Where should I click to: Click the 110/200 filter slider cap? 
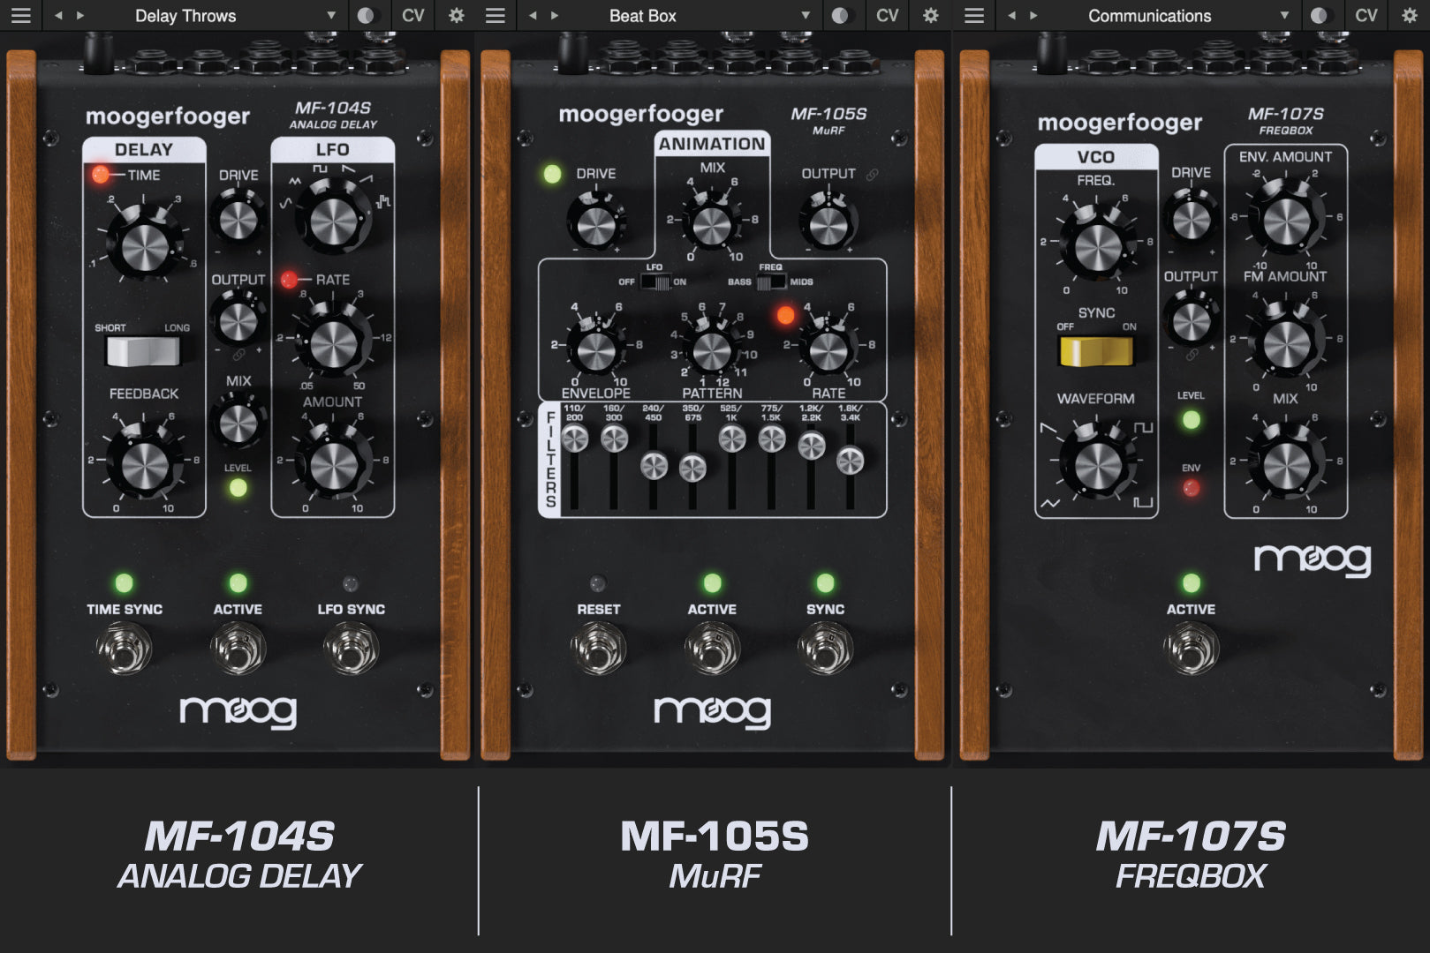point(575,439)
